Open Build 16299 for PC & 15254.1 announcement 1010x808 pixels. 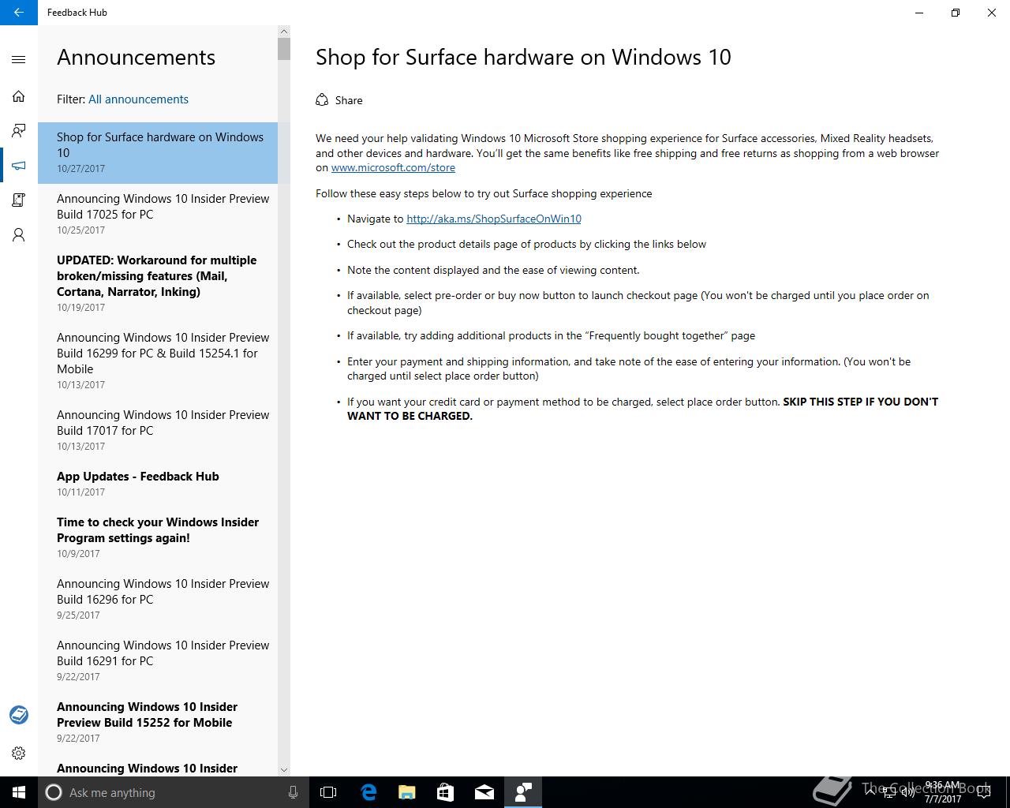tap(158, 361)
